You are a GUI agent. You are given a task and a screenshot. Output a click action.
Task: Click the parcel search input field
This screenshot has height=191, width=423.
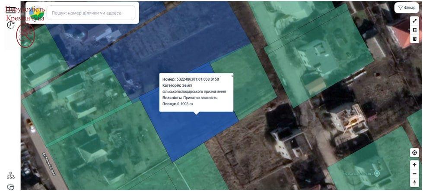coord(92,13)
